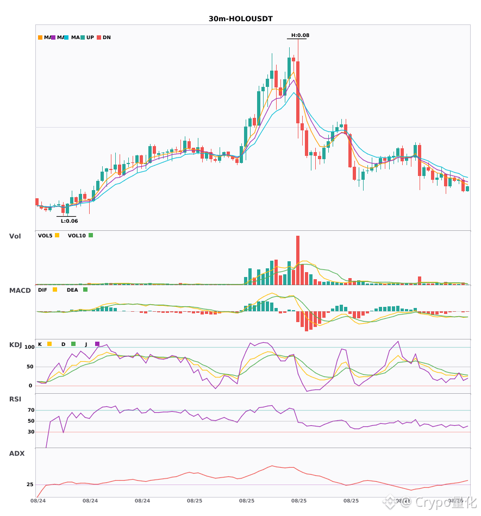The width and height of the screenshot is (481, 516).
Task: Click the RSI axis value 30
Action: [x=31, y=432]
